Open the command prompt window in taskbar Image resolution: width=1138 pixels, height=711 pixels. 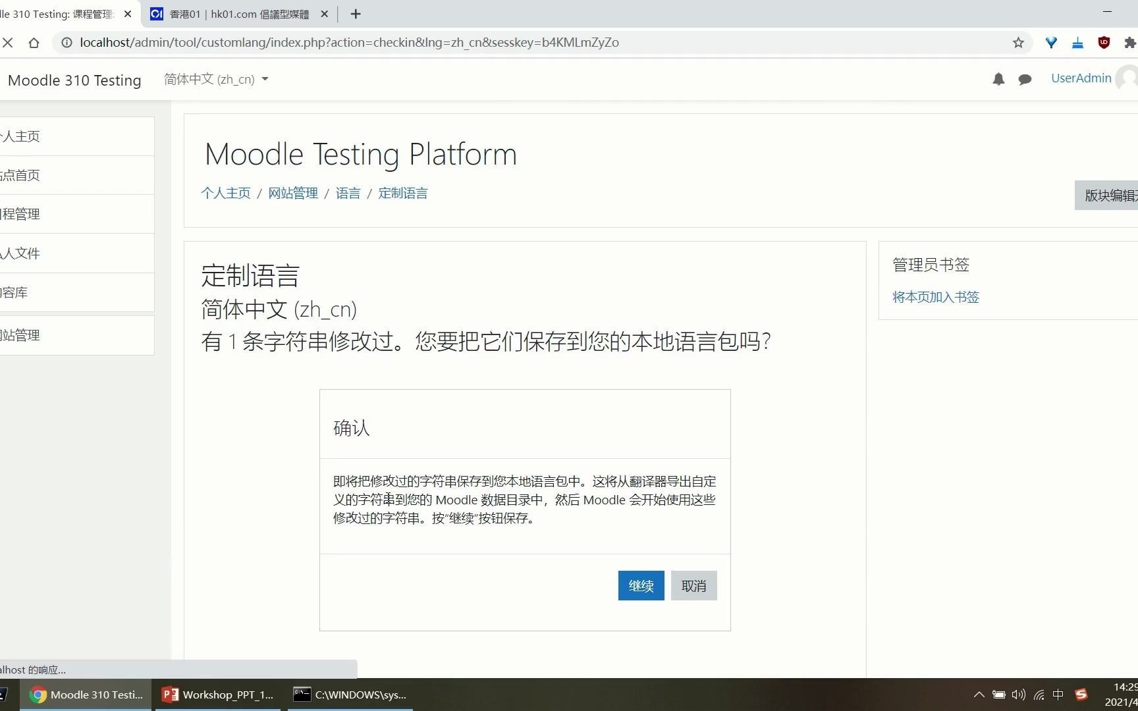(x=350, y=695)
